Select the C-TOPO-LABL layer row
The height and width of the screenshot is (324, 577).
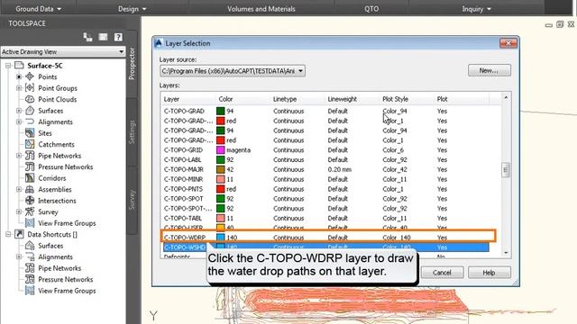pyautogui.click(x=325, y=160)
